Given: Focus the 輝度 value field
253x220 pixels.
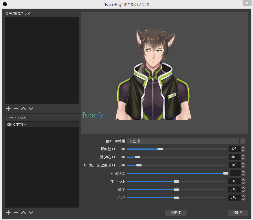Looking at the screenshot, I should click(234, 189).
